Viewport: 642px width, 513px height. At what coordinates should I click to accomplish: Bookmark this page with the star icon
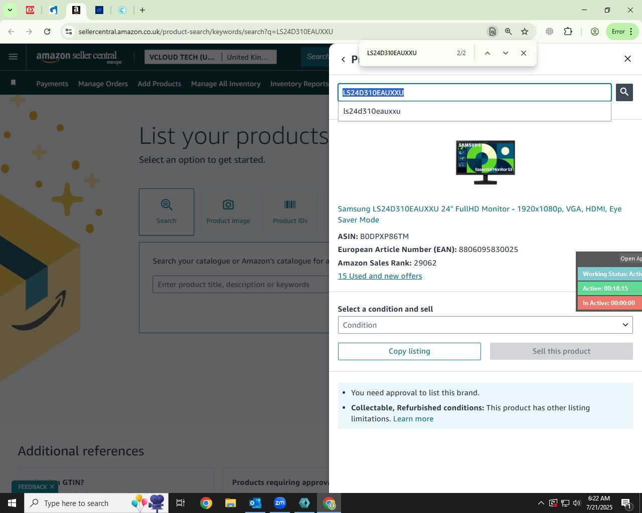(525, 32)
